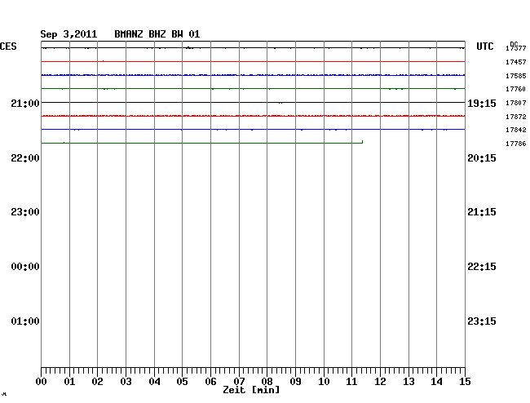Click the DC value '17760'
This screenshot has height=403, width=530.
click(x=516, y=89)
